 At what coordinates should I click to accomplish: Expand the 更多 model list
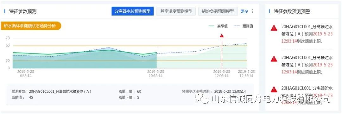pyautogui.click(x=244, y=11)
